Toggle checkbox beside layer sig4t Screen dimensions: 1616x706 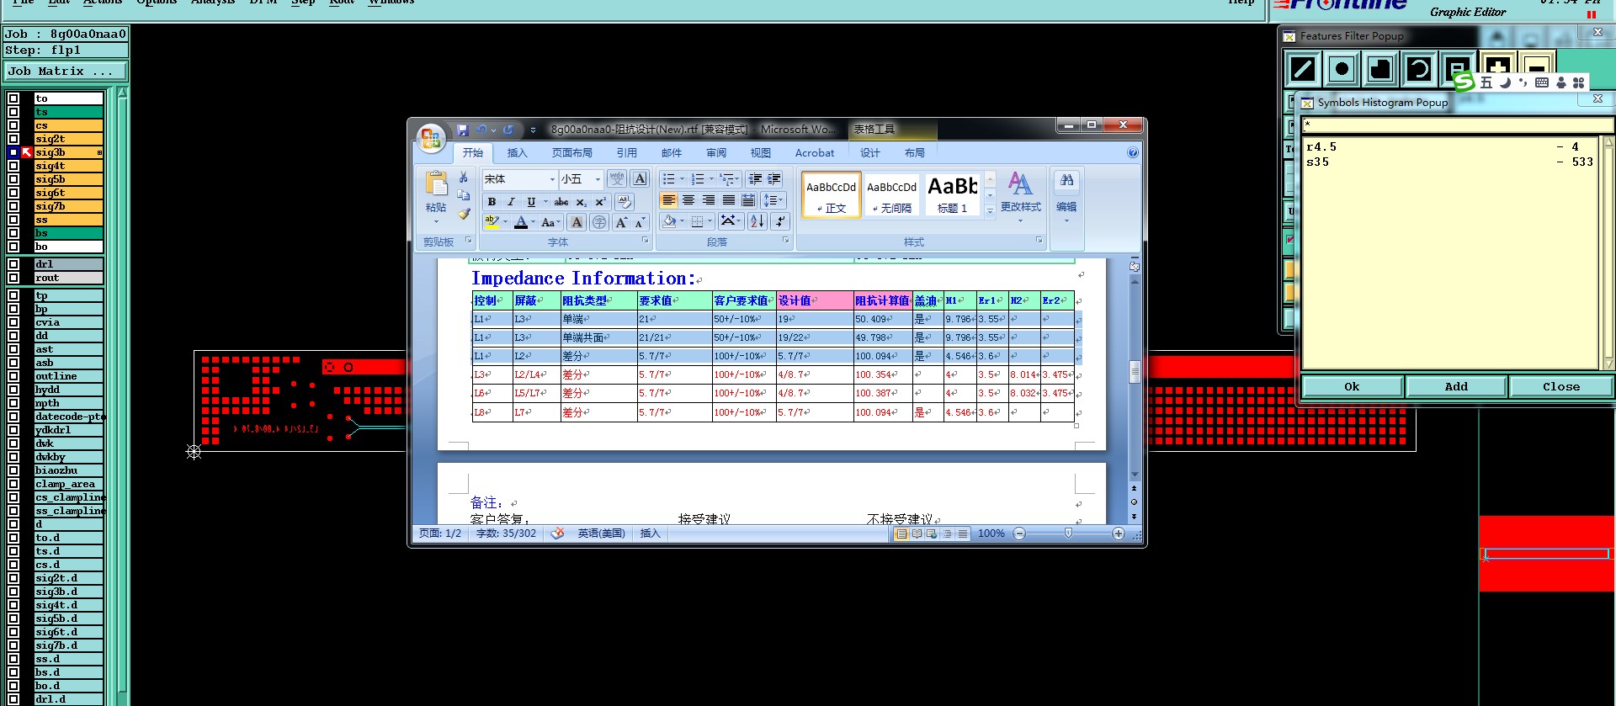[13, 166]
